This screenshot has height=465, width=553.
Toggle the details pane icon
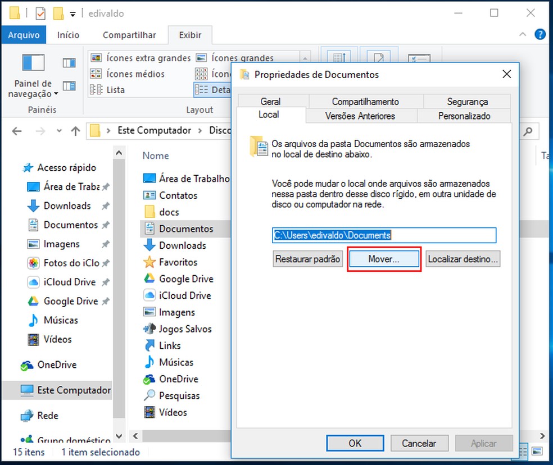point(69,86)
